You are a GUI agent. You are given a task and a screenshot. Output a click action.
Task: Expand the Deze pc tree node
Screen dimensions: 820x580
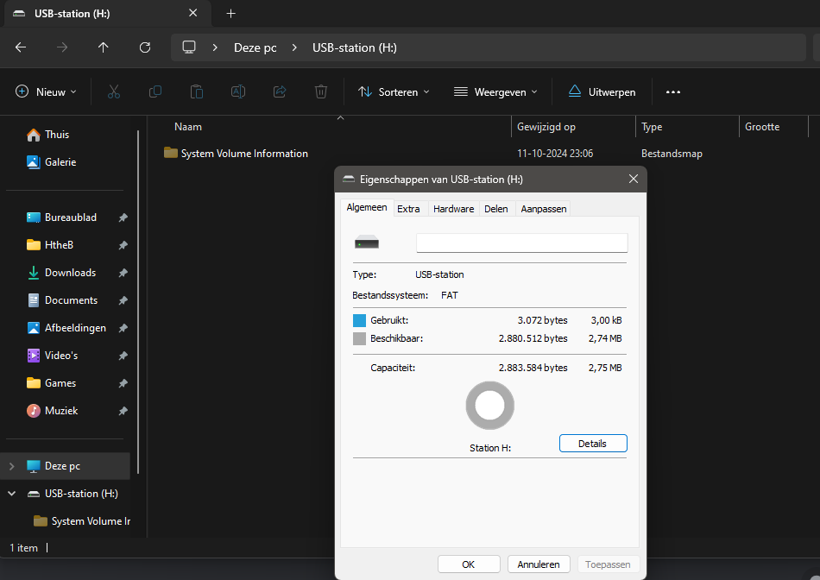(11, 466)
